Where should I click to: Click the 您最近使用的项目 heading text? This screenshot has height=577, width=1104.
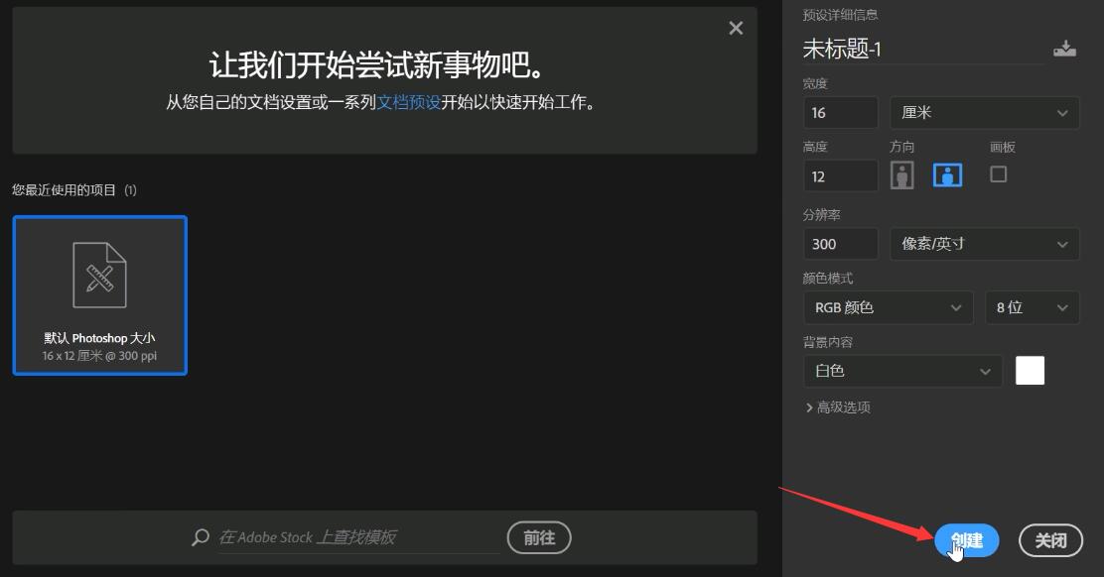tap(64, 189)
